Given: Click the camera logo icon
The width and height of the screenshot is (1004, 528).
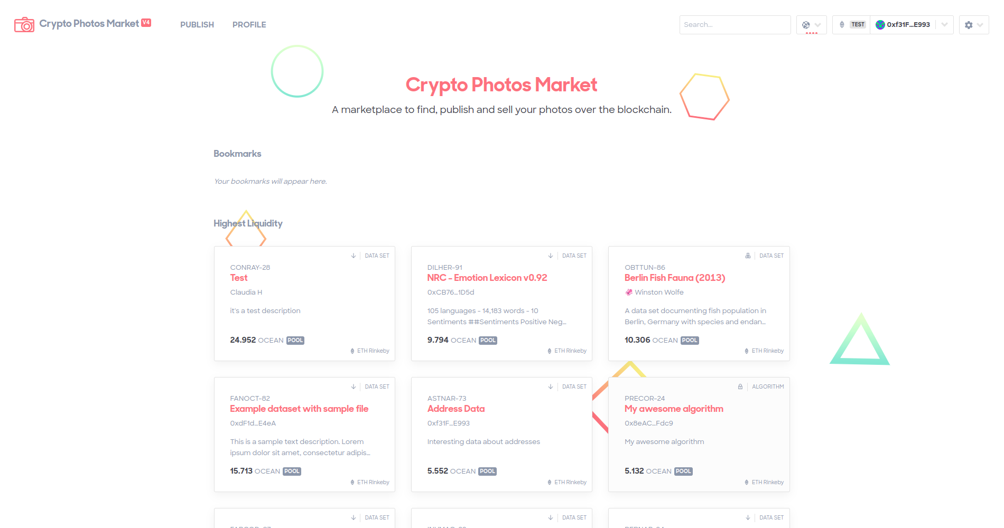Looking at the screenshot, I should [24, 25].
